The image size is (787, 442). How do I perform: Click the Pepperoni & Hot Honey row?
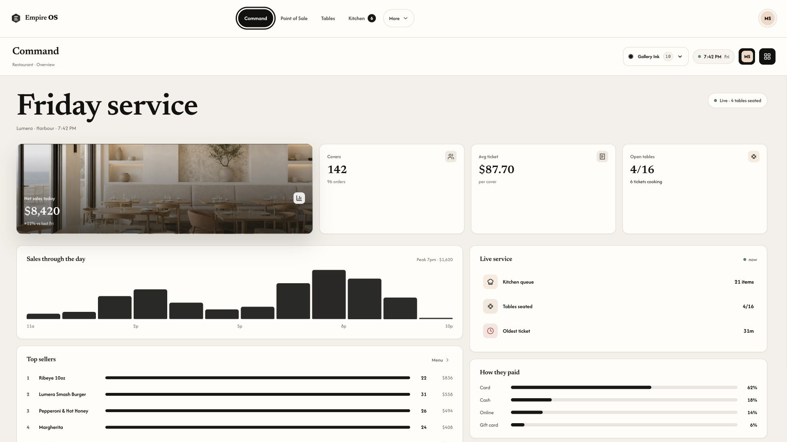(239, 411)
